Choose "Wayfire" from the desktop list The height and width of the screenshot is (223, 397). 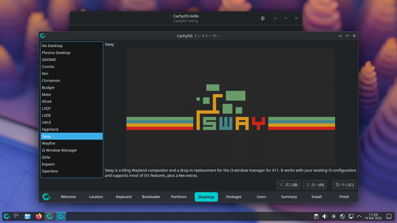(72, 143)
